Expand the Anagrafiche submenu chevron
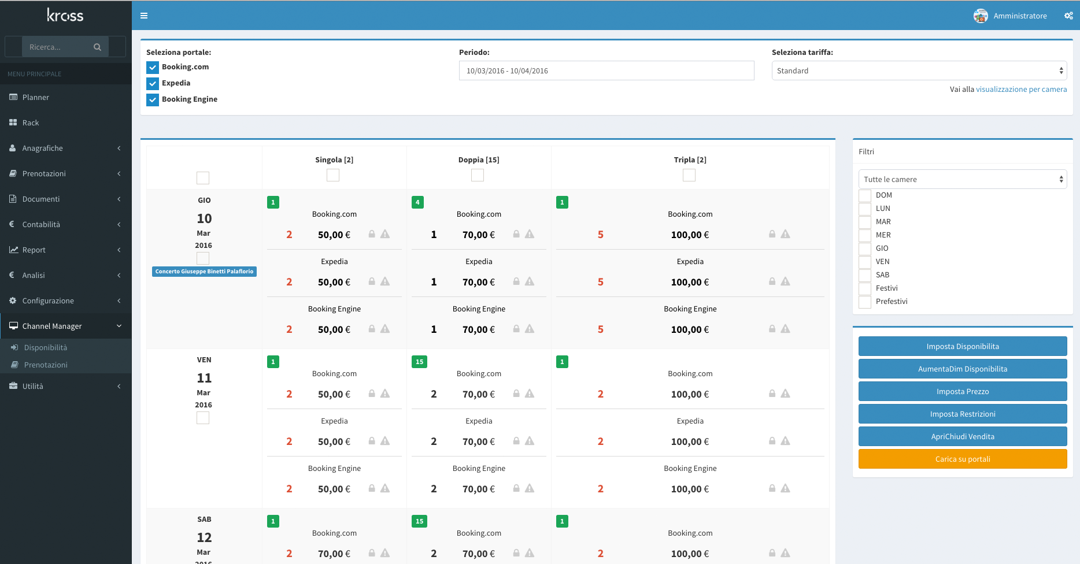The width and height of the screenshot is (1080, 564). click(x=119, y=148)
